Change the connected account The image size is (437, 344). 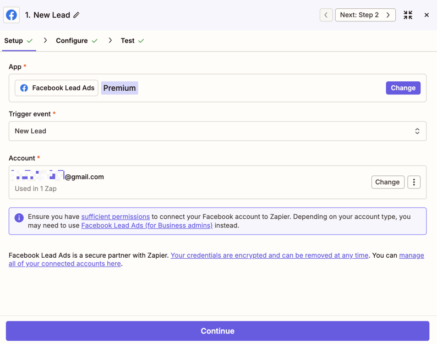click(387, 182)
